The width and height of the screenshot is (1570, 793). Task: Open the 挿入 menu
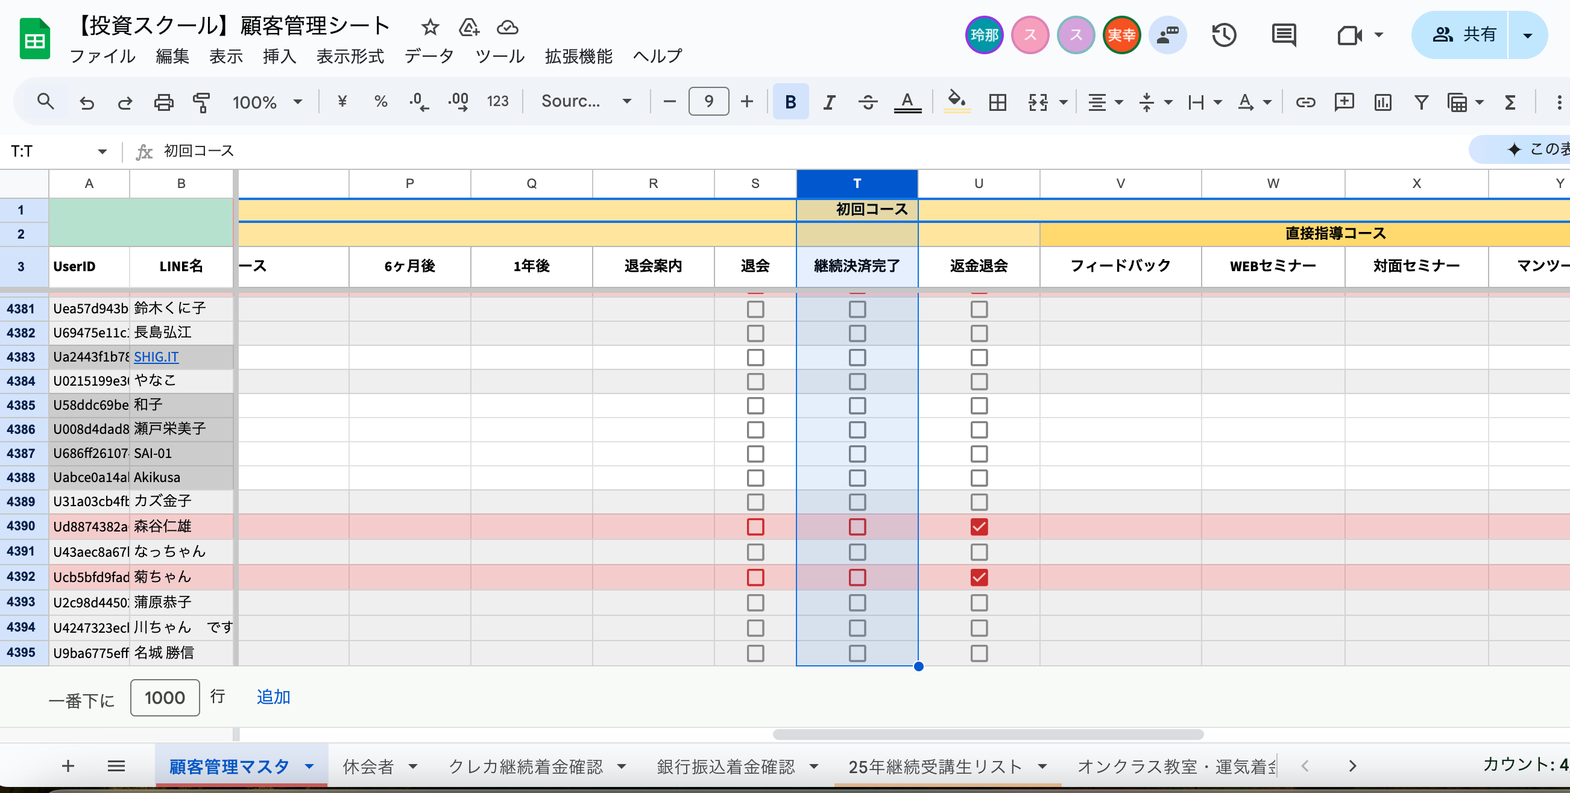click(279, 57)
